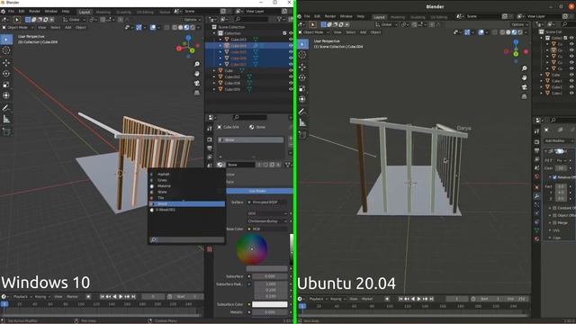Image resolution: width=576 pixels, height=324 pixels.
Task: Open Global orientation dropdown in Windows Blender
Action: 75,20
